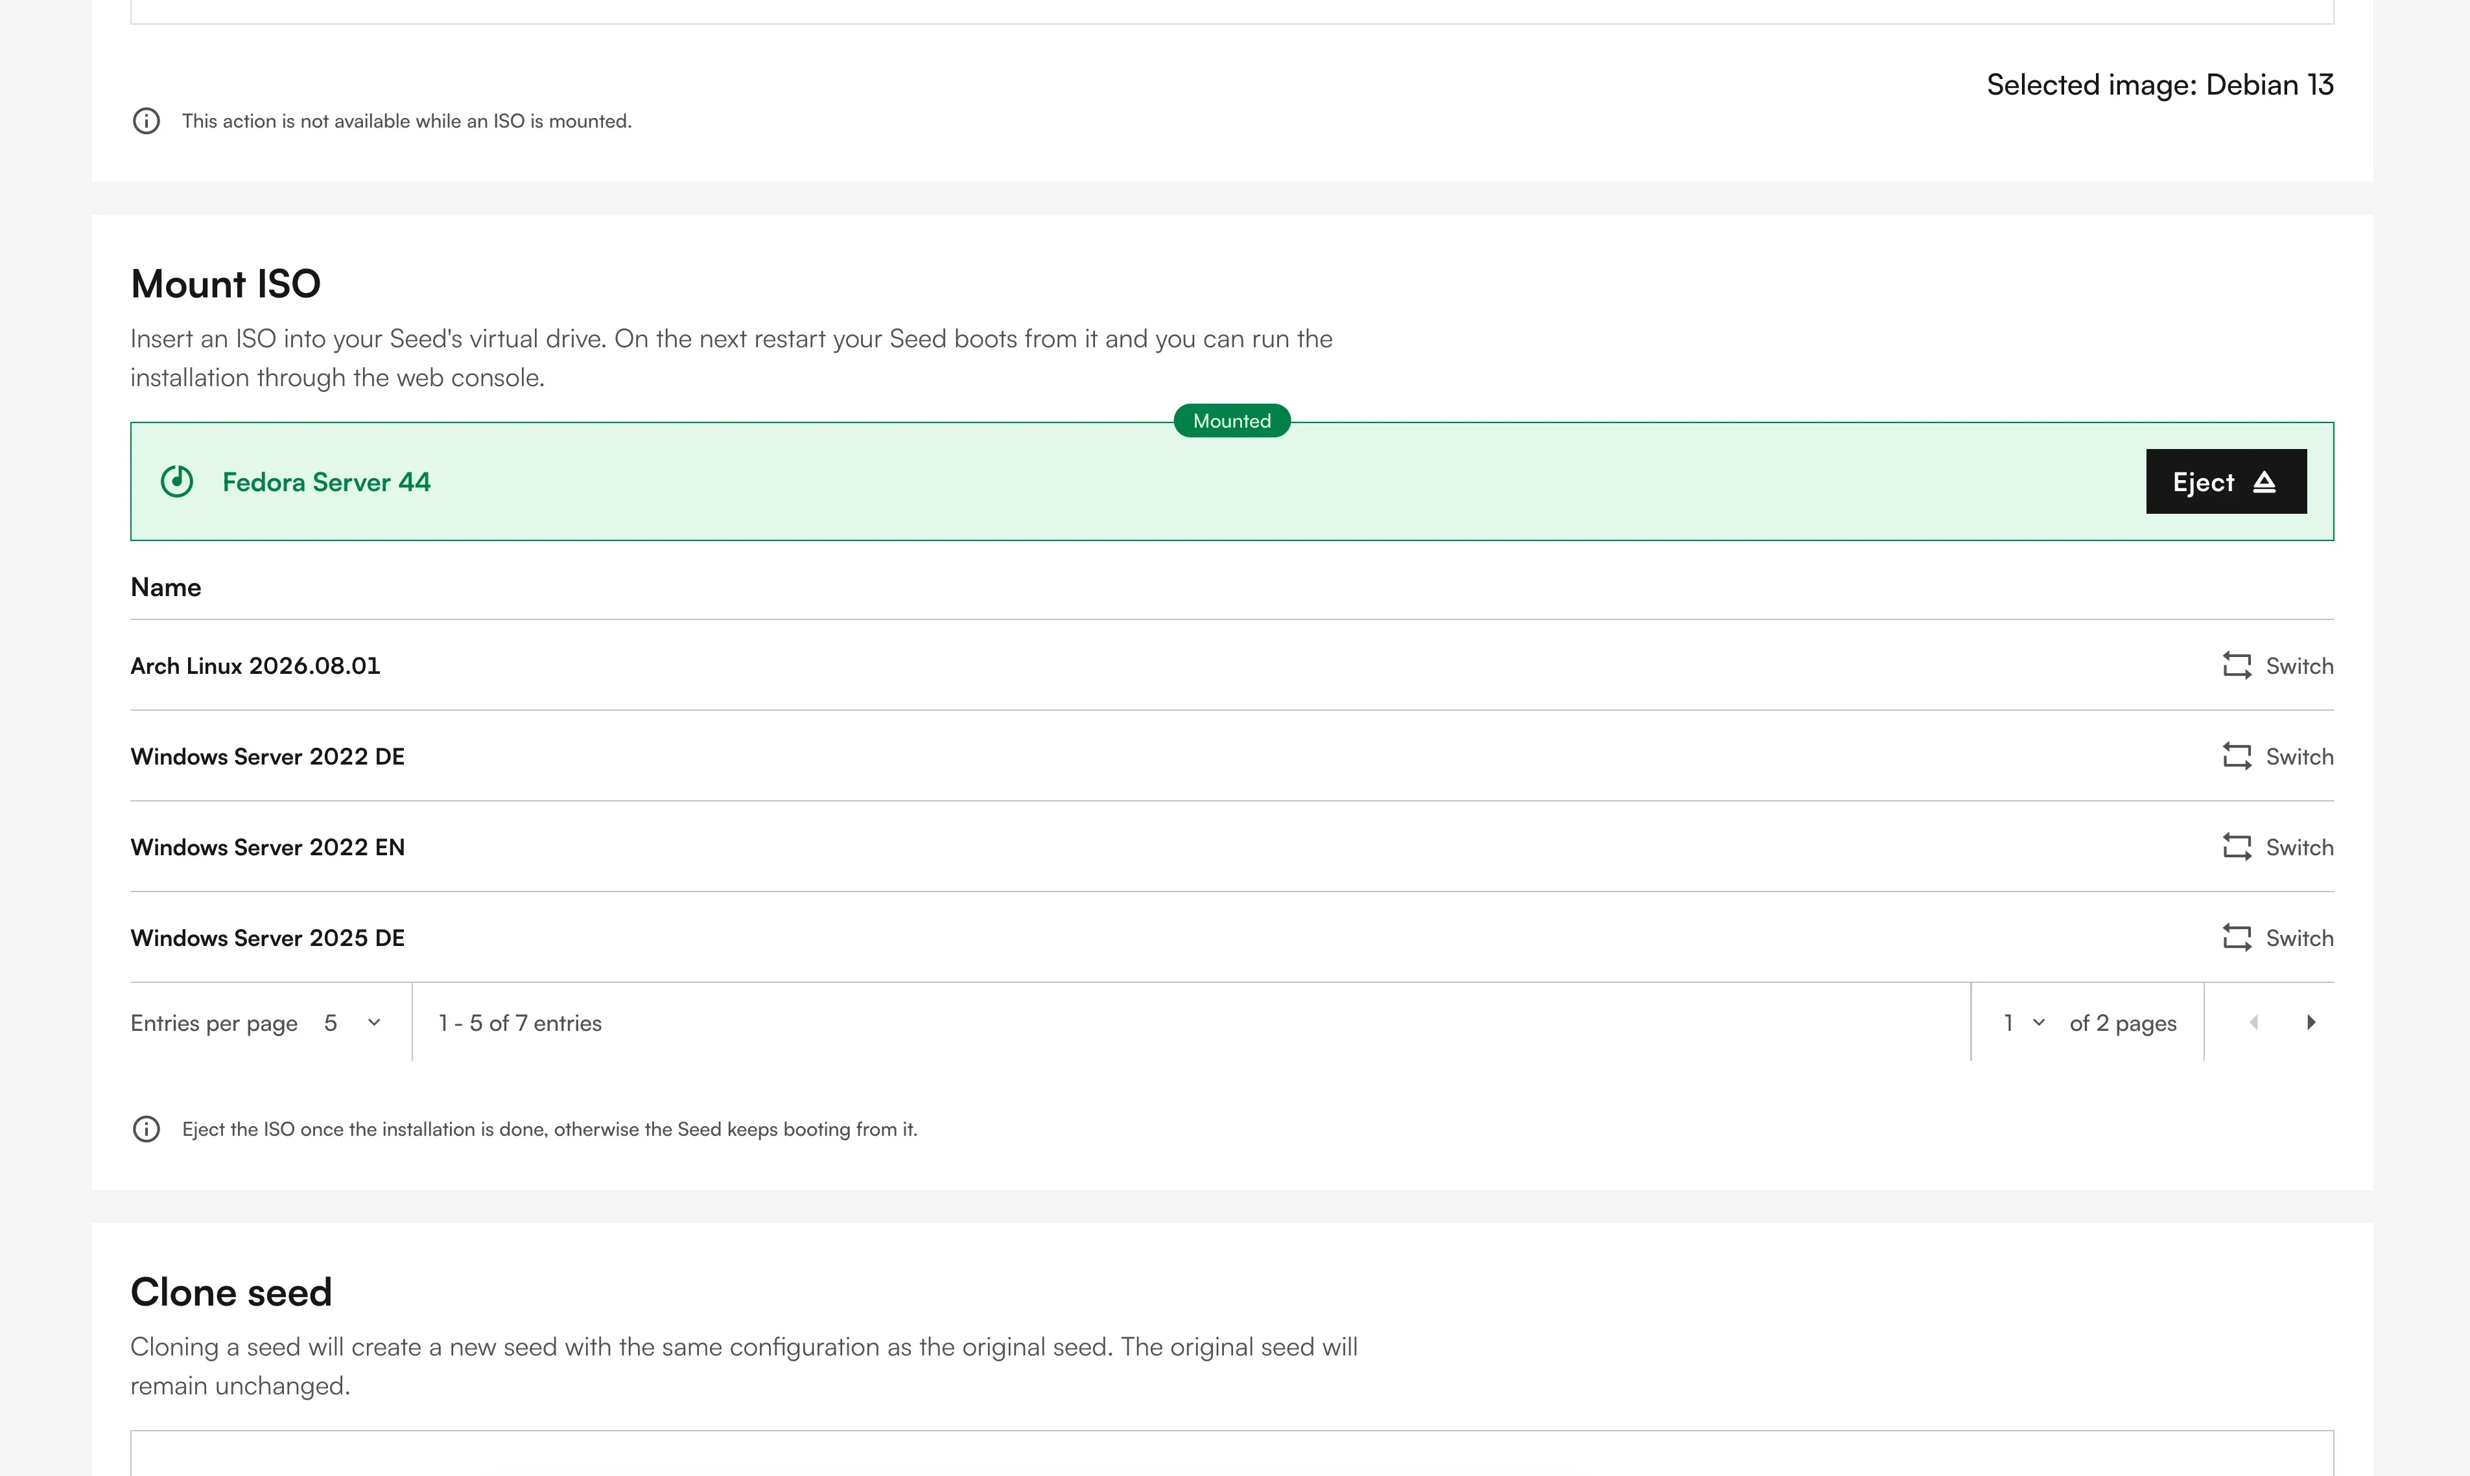This screenshot has height=1476, width=2470.
Task: Eject the mounted Fedora Server 44 ISO
Action: tap(2225, 481)
